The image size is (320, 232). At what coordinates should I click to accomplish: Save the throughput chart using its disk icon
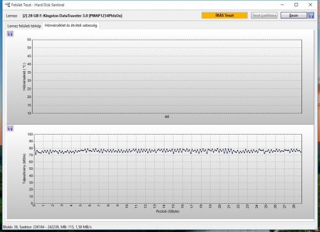pos(10,128)
